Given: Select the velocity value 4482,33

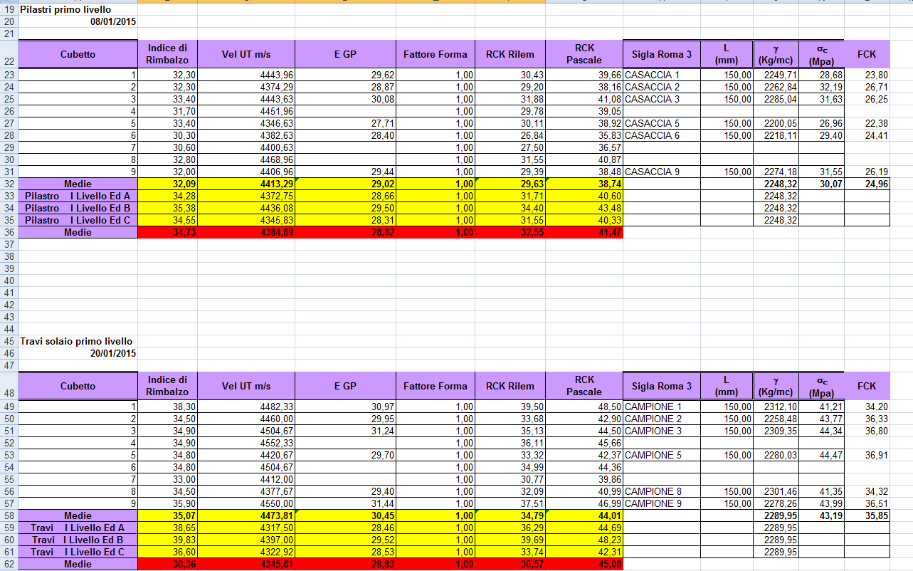Looking at the screenshot, I should click(x=246, y=407).
